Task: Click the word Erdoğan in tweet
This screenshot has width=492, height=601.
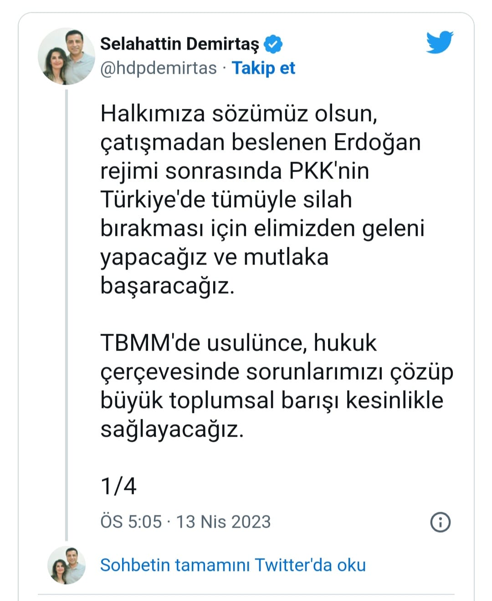Action: (x=377, y=142)
